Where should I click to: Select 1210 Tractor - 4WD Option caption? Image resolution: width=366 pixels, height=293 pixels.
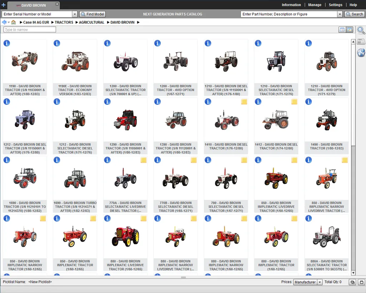[x=327, y=90]
